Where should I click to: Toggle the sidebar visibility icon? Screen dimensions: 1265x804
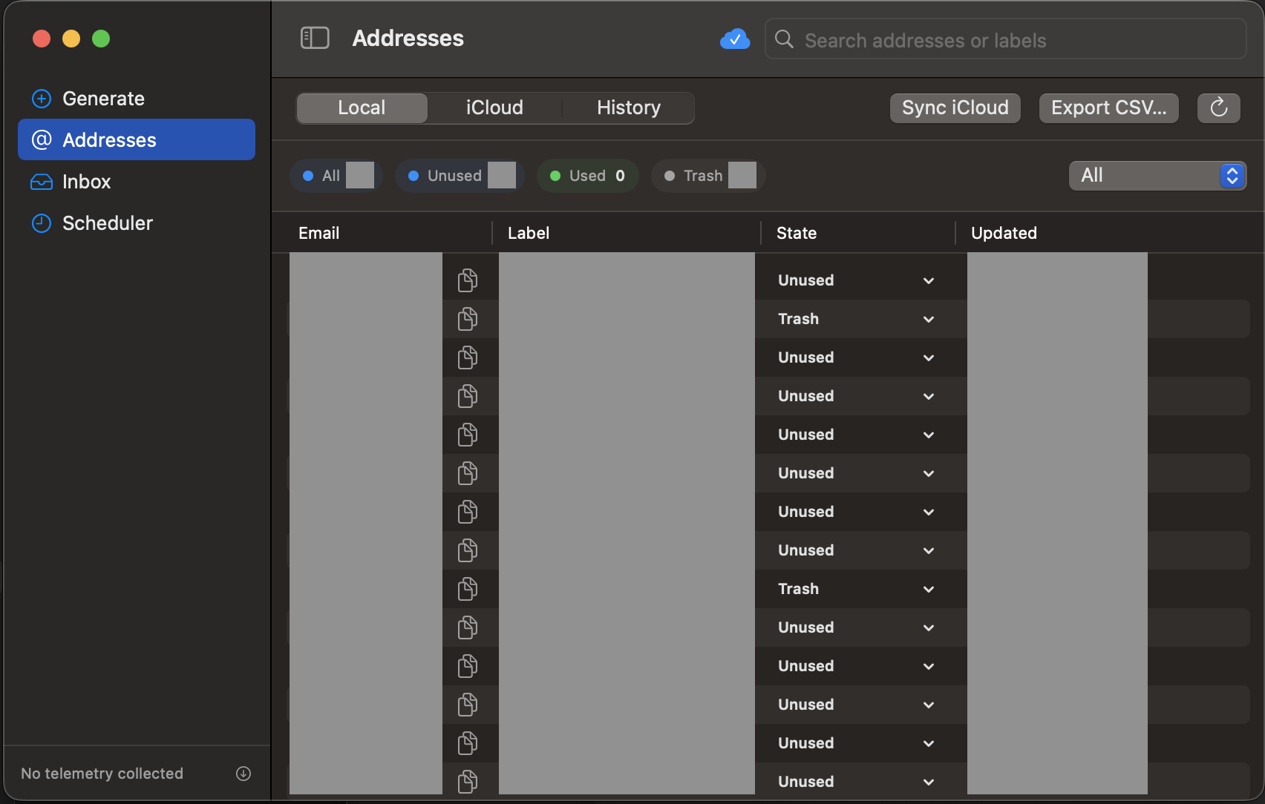pos(315,38)
